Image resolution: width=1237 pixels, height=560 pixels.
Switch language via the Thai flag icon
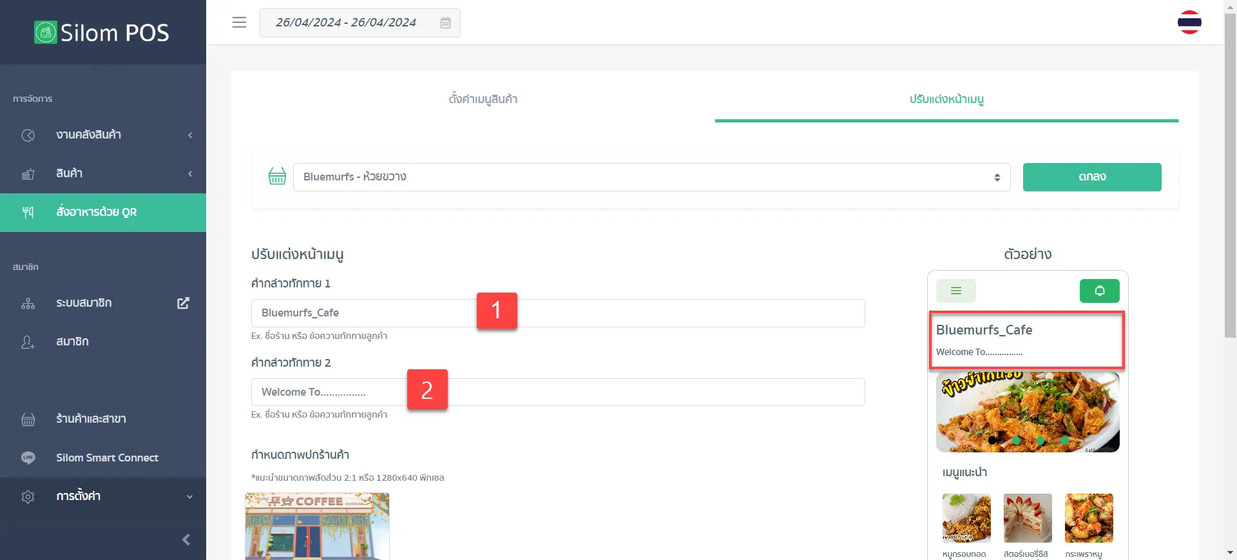pos(1189,23)
